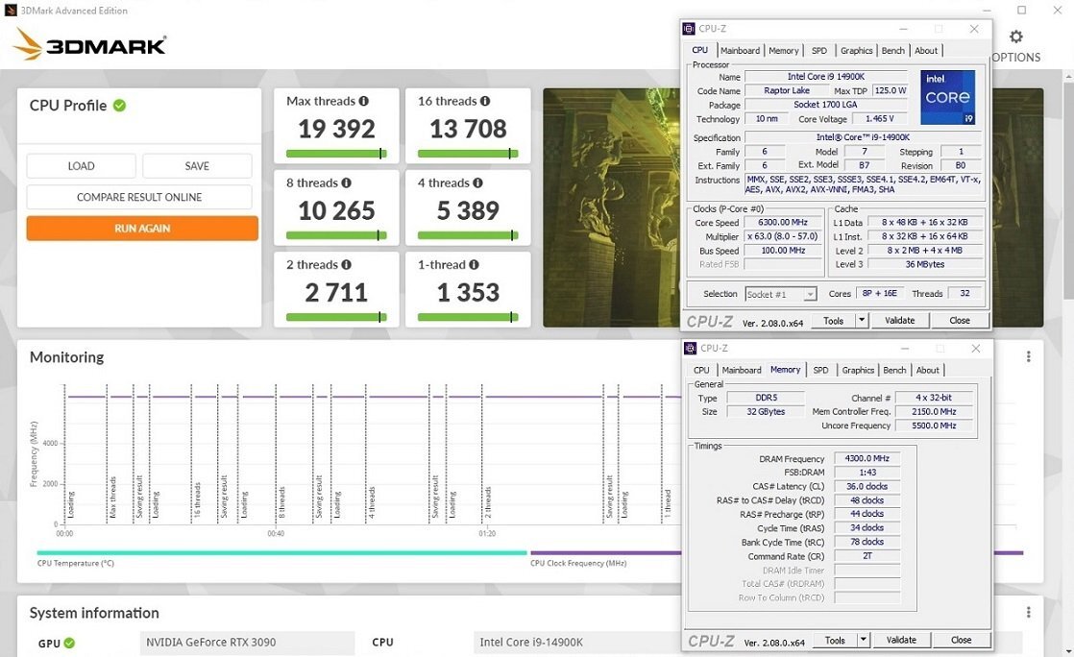This screenshot has height=657, width=1074.
Task: Open the Options gear icon in 3DMark
Action: click(x=1016, y=36)
